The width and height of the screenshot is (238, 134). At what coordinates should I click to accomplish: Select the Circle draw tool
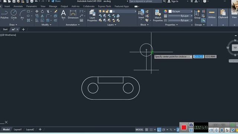click(x=14, y=15)
